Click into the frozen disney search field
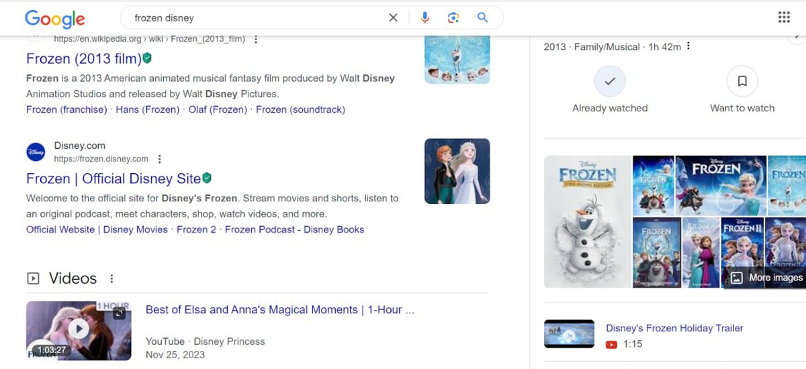Viewport: 806px width, 369px height. click(x=255, y=18)
